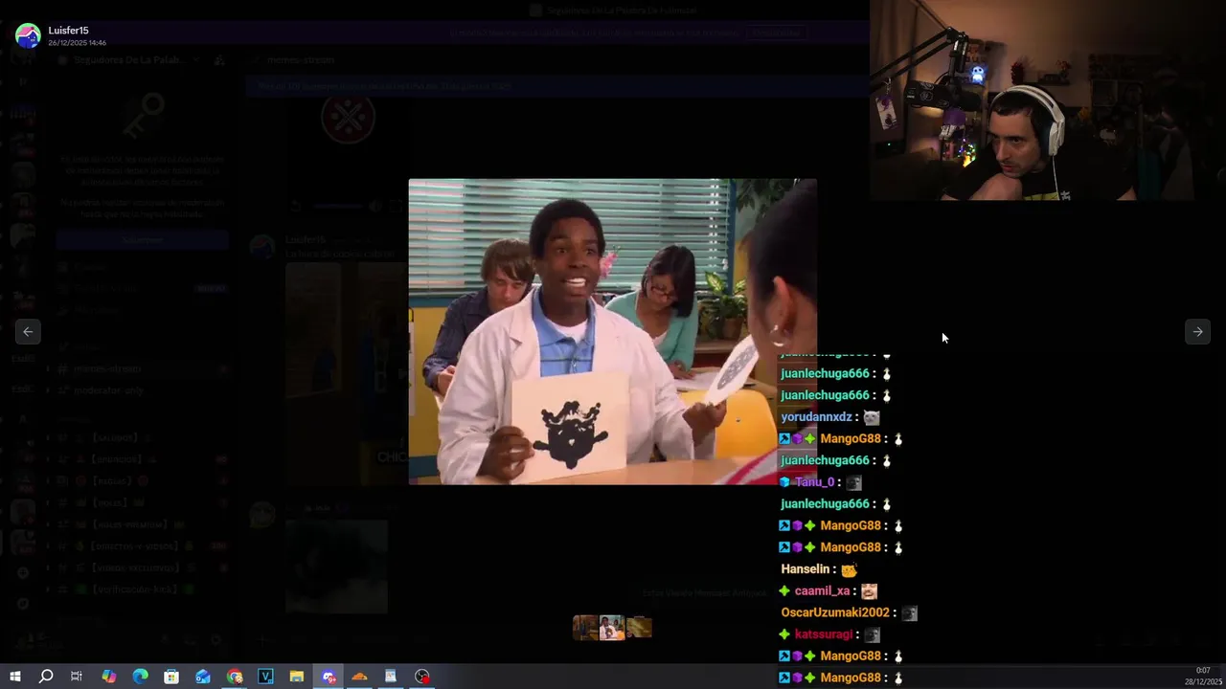
Task: Open Outlook mail from the taskbar
Action: 203,677
